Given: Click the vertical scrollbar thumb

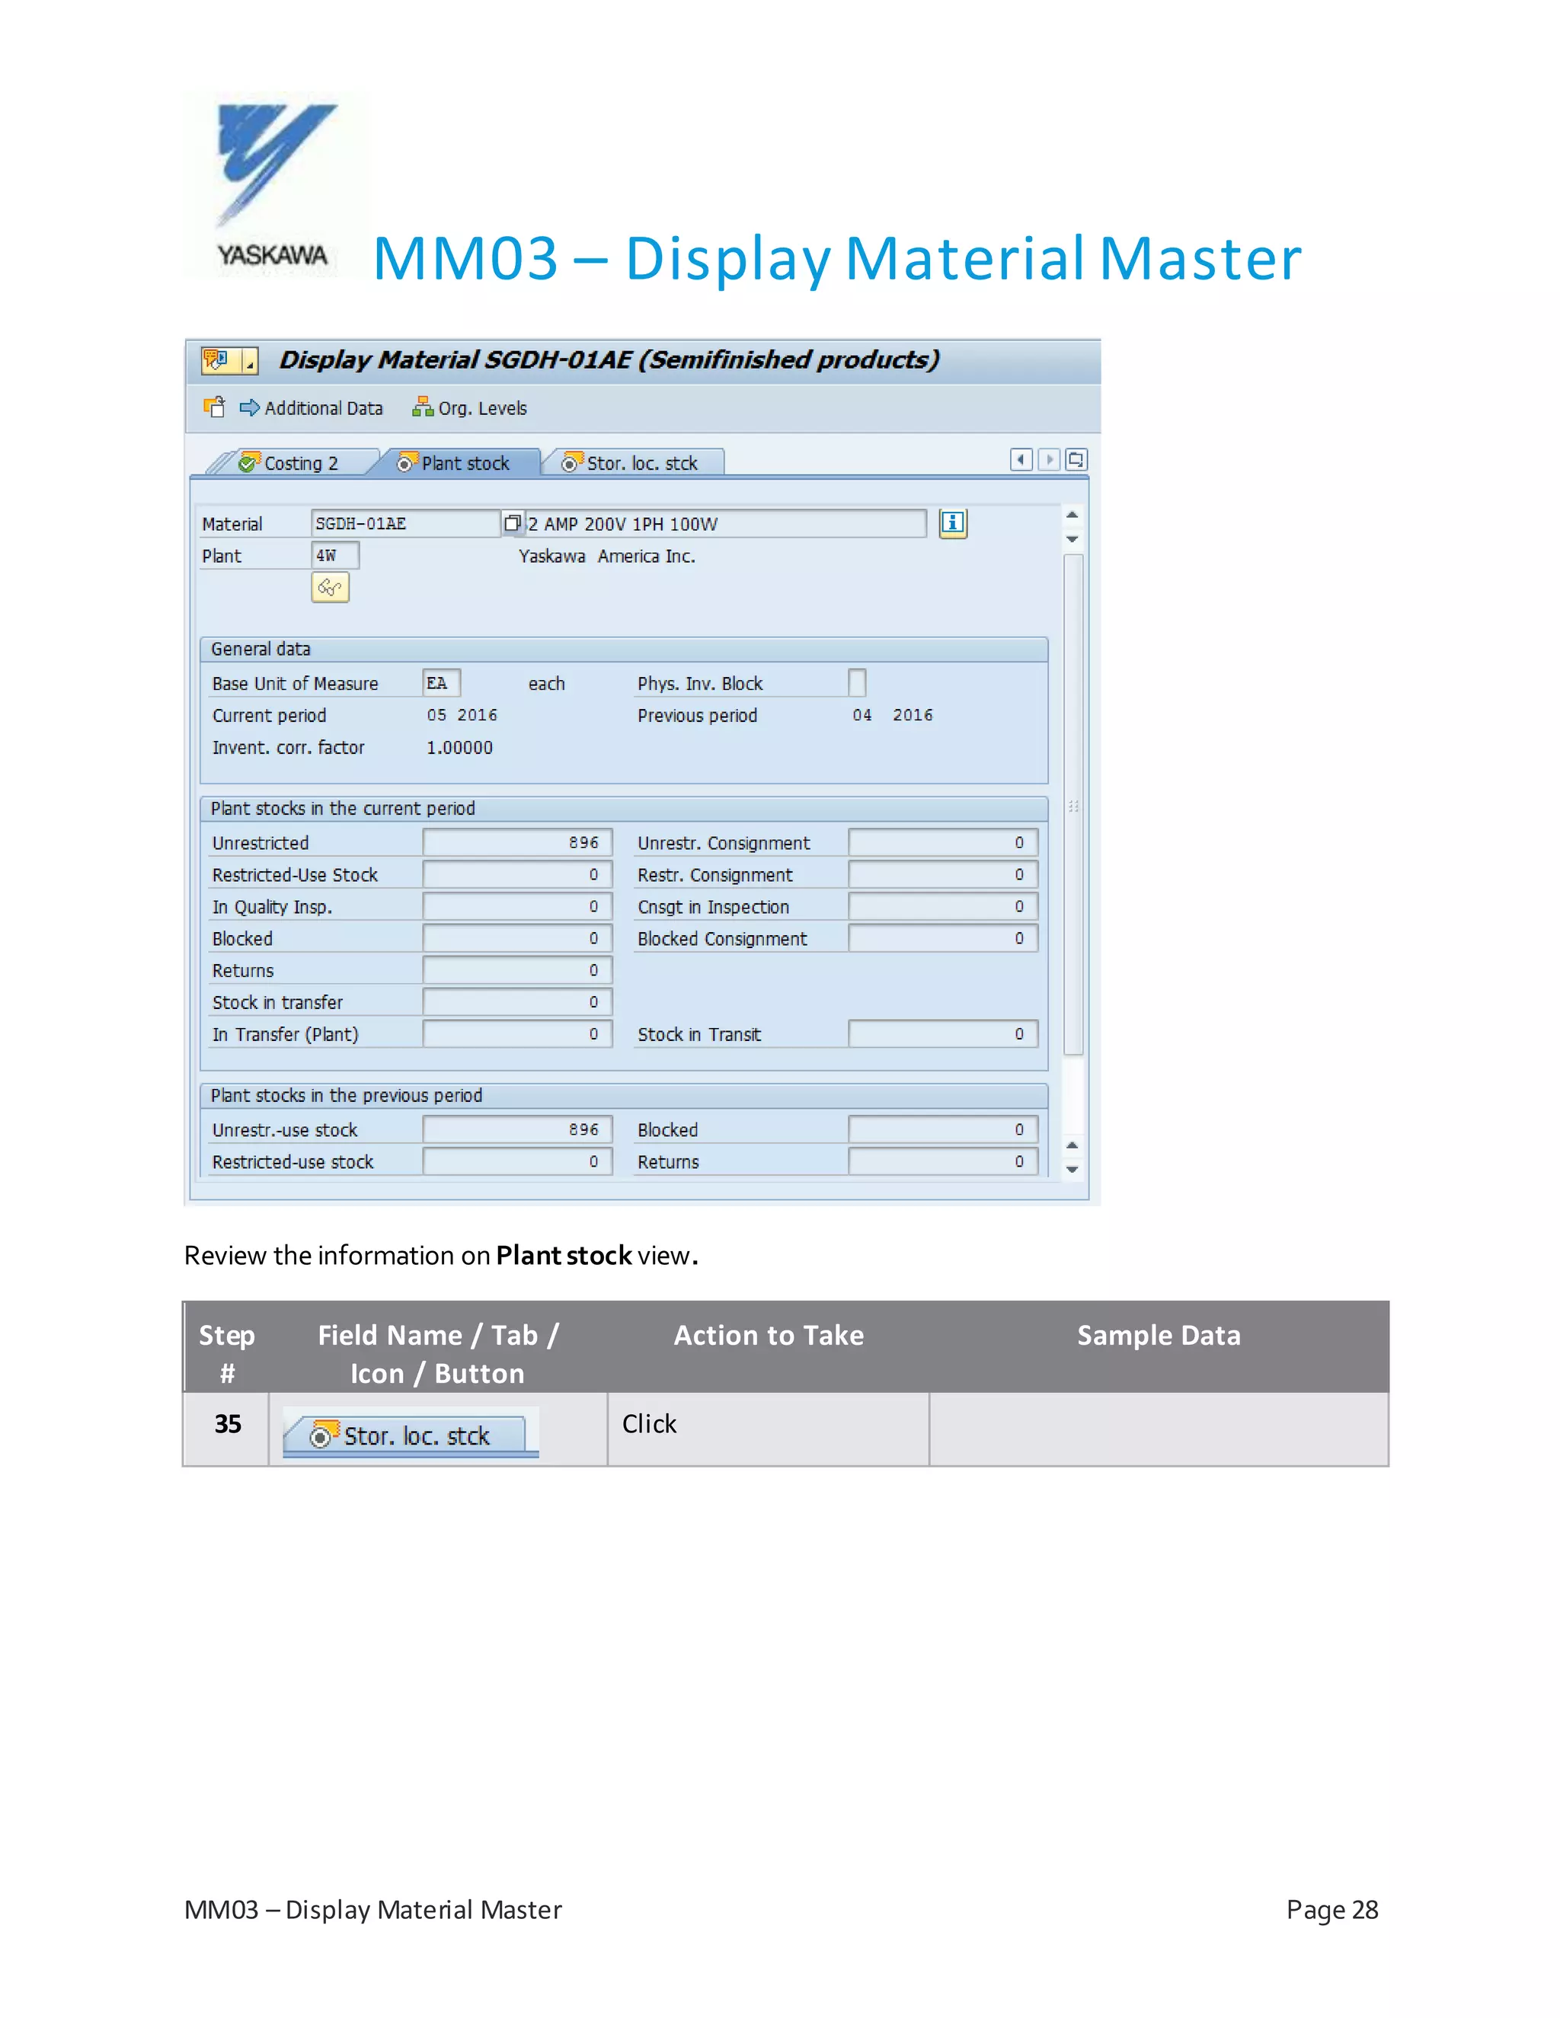Looking at the screenshot, I should click(1073, 804).
